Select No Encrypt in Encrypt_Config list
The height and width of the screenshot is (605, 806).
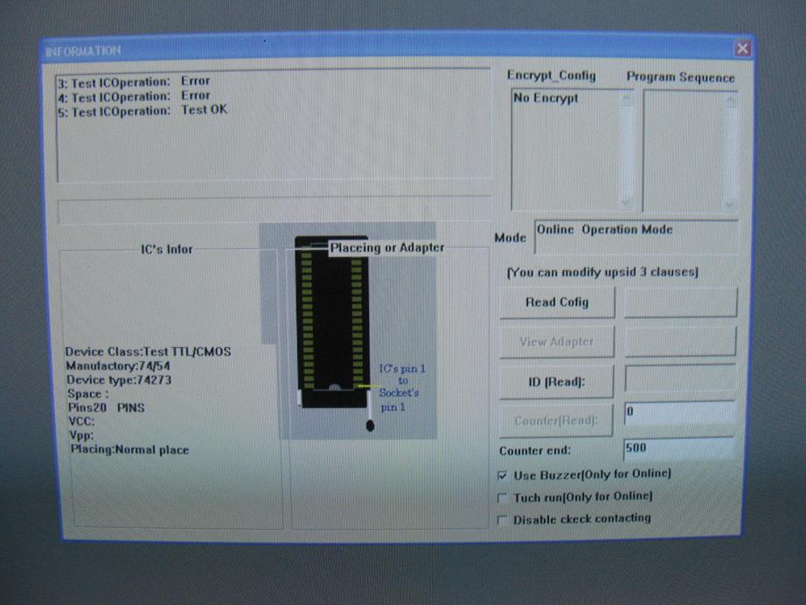(x=546, y=99)
